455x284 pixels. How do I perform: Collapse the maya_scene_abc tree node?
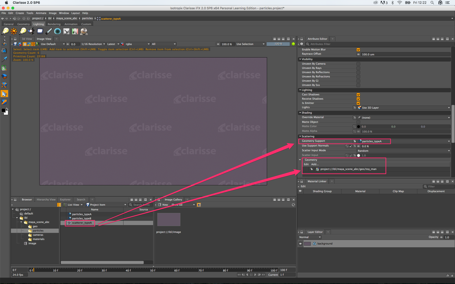[21, 222]
